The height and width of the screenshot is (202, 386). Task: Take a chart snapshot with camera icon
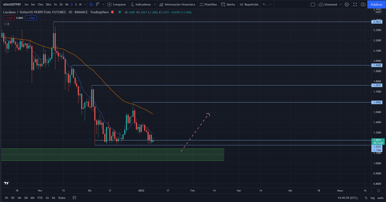click(x=363, y=4)
